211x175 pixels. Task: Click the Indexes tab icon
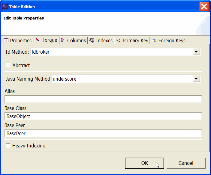coord(92,40)
